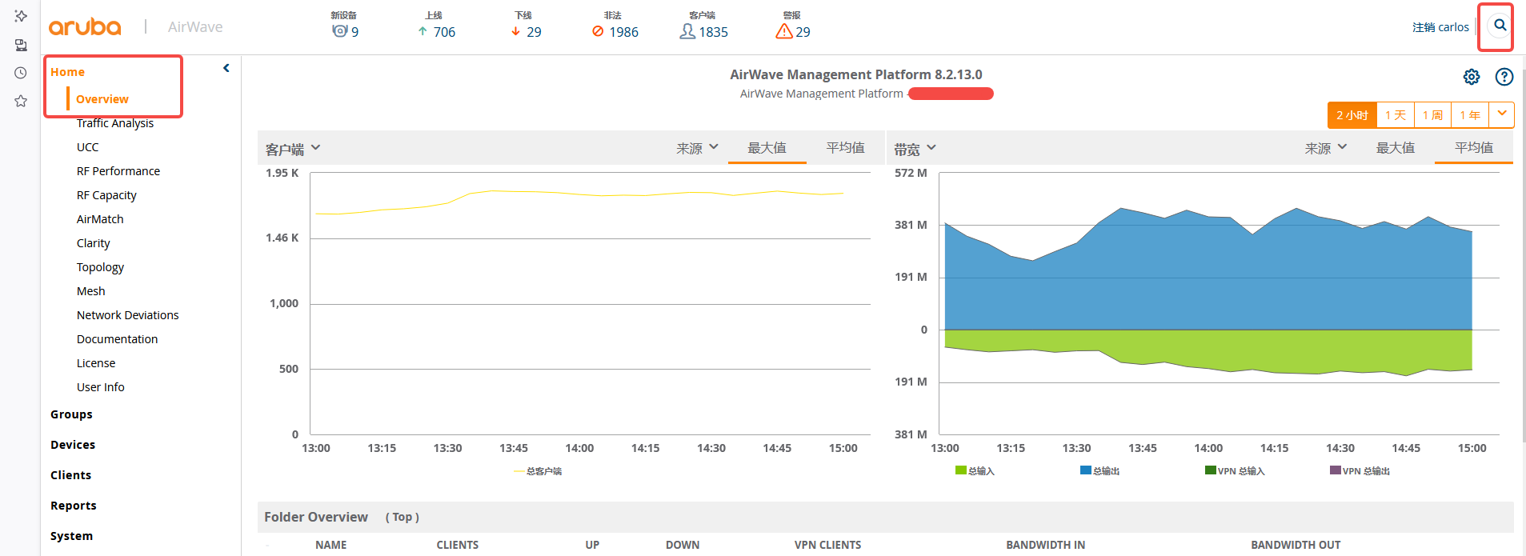Click the Aruba logo

[x=85, y=27]
